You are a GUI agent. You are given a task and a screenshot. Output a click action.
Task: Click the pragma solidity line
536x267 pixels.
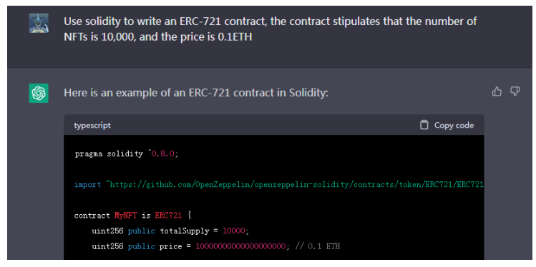(x=127, y=153)
